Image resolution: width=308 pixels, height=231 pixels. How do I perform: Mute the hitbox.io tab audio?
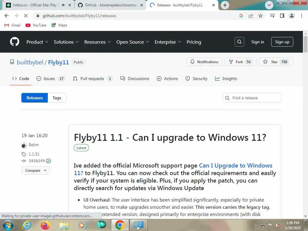pyautogui.click(x=63, y=5)
